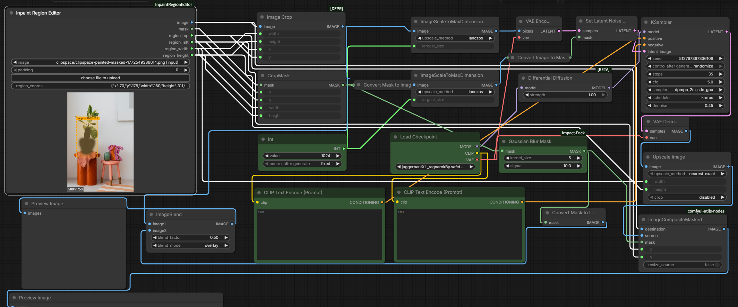Click the CLIP output port of Load Checkpoint

(x=477, y=153)
